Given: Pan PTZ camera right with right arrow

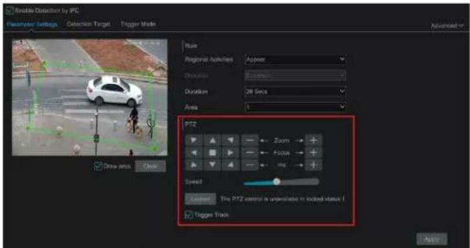Looking at the screenshot, I should 230,152.
